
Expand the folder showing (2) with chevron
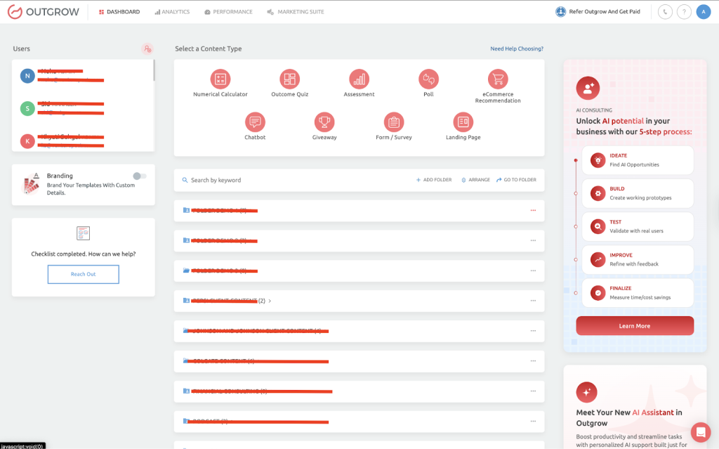270,301
